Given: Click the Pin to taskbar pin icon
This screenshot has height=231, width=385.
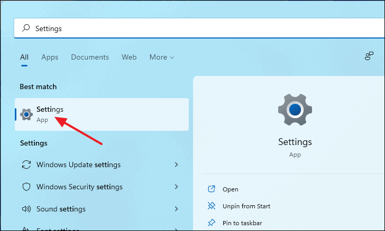Looking at the screenshot, I should [x=212, y=223].
